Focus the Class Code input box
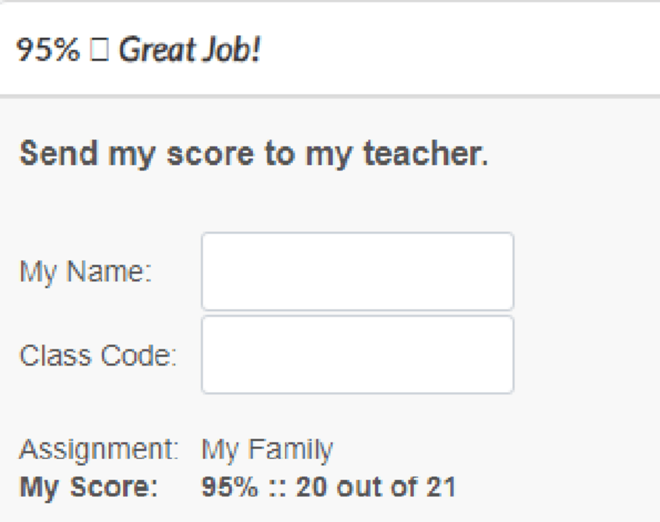Viewport: 660px width, 522px height. pos(357,355)
